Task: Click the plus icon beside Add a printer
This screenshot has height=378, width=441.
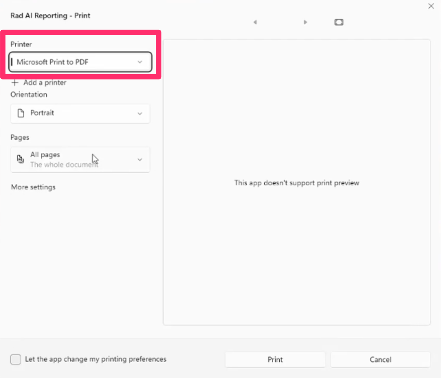Action: [15, 83]
